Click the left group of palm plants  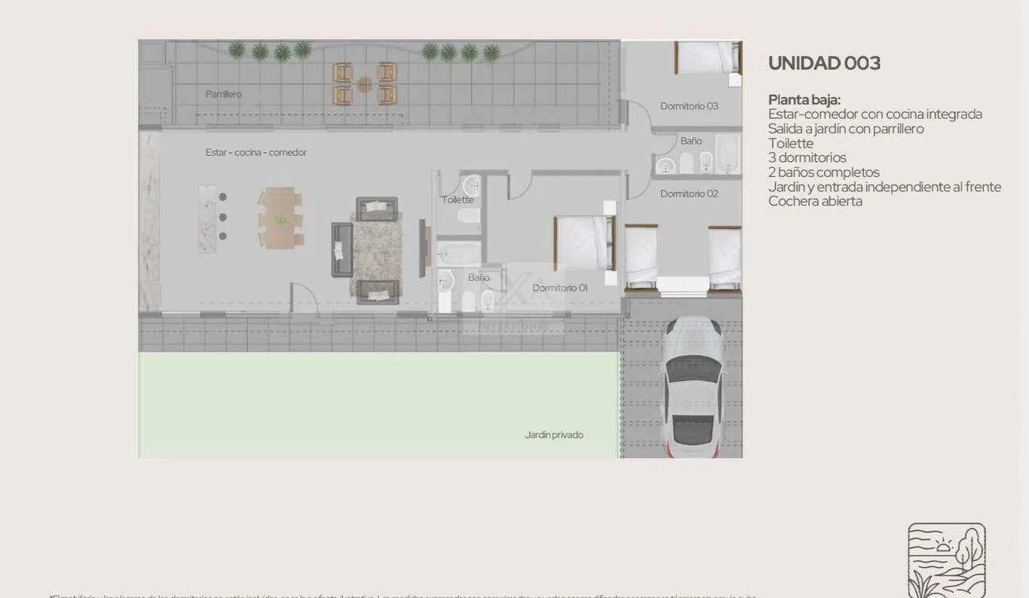point(270,51)
